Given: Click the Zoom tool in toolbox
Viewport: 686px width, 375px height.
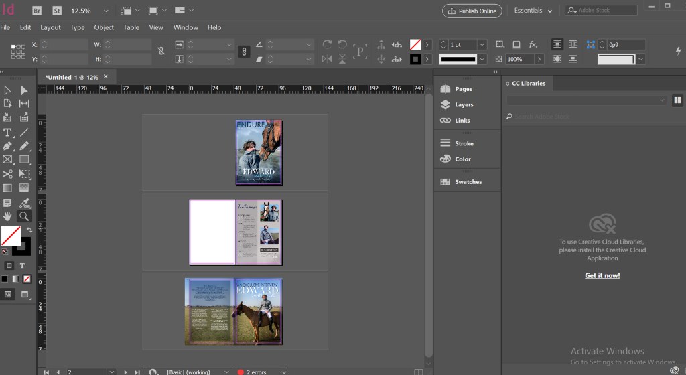Looking at the screenshot, I should click(24, 216).
